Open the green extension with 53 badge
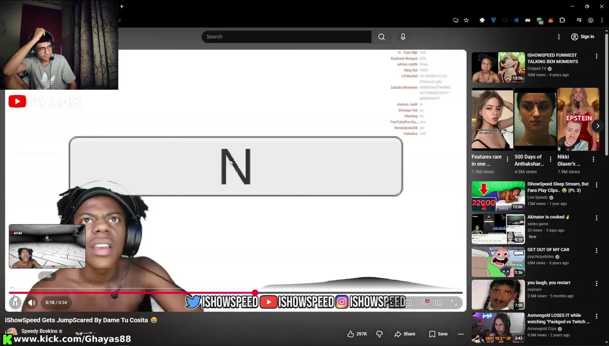 (540, 21)
